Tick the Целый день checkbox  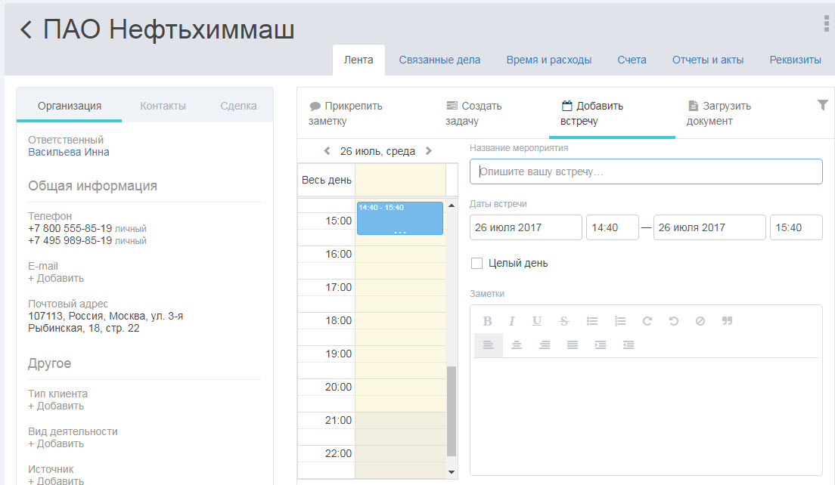pos(477,263)
